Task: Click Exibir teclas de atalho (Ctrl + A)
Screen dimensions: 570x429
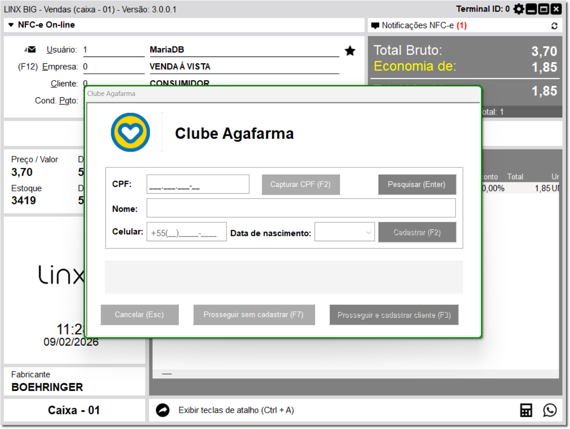Action: click(x=236, y=410)
